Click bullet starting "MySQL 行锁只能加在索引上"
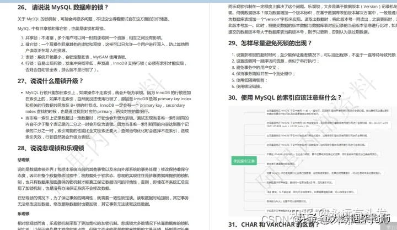The width and height of the screenshot is (397, 230). (x=108, y=102)
